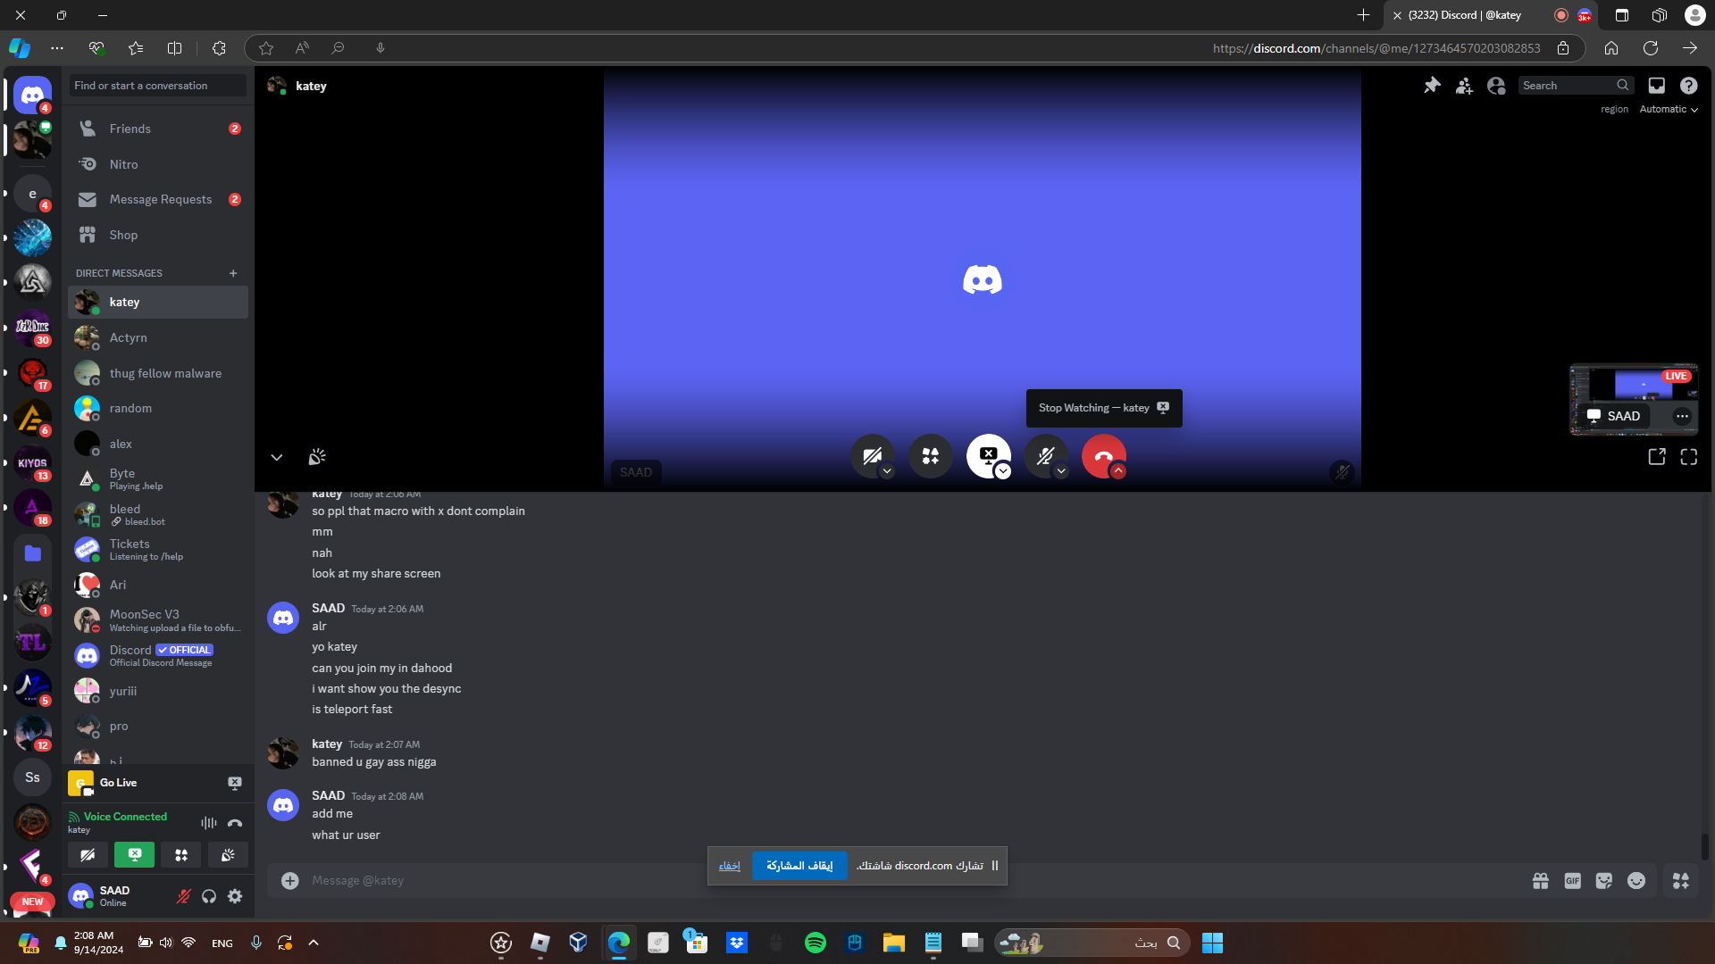Viewport: 1715px width, 964px height.
Task: Click the hide link in sharing bar
Action: 730,866
